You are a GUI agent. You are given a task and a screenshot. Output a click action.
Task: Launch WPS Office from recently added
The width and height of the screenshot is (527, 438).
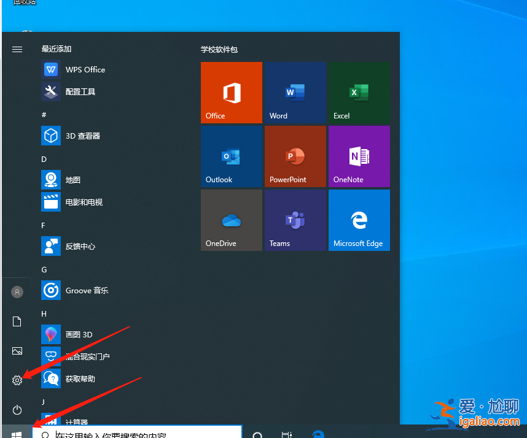click(86, 69)
